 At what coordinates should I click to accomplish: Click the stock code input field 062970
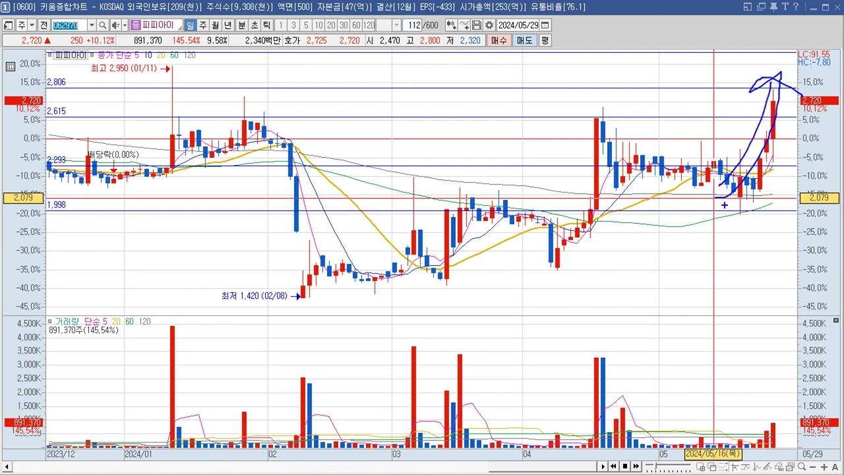70,25
